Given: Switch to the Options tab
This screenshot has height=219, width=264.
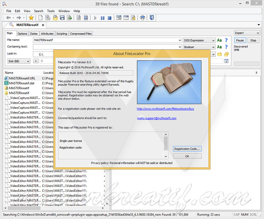Looking at the screenshot, I should point(23,34).
